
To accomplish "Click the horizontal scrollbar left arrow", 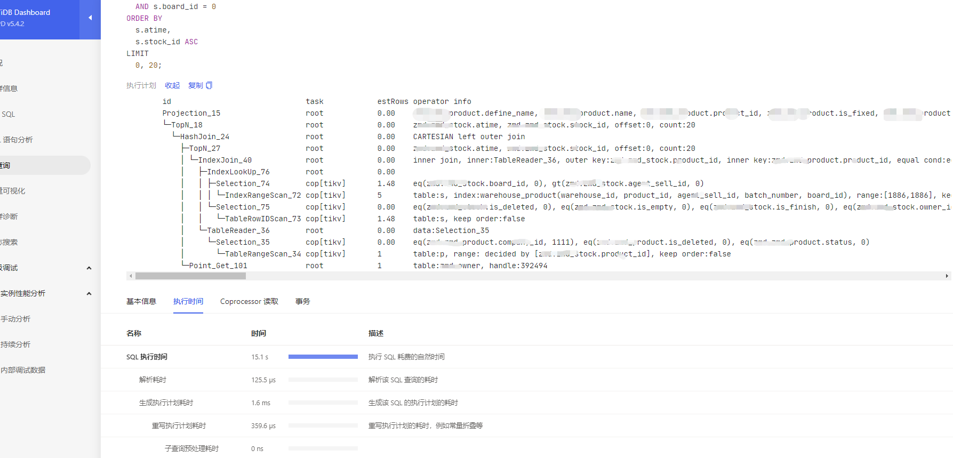I will [x=131, y=276].
